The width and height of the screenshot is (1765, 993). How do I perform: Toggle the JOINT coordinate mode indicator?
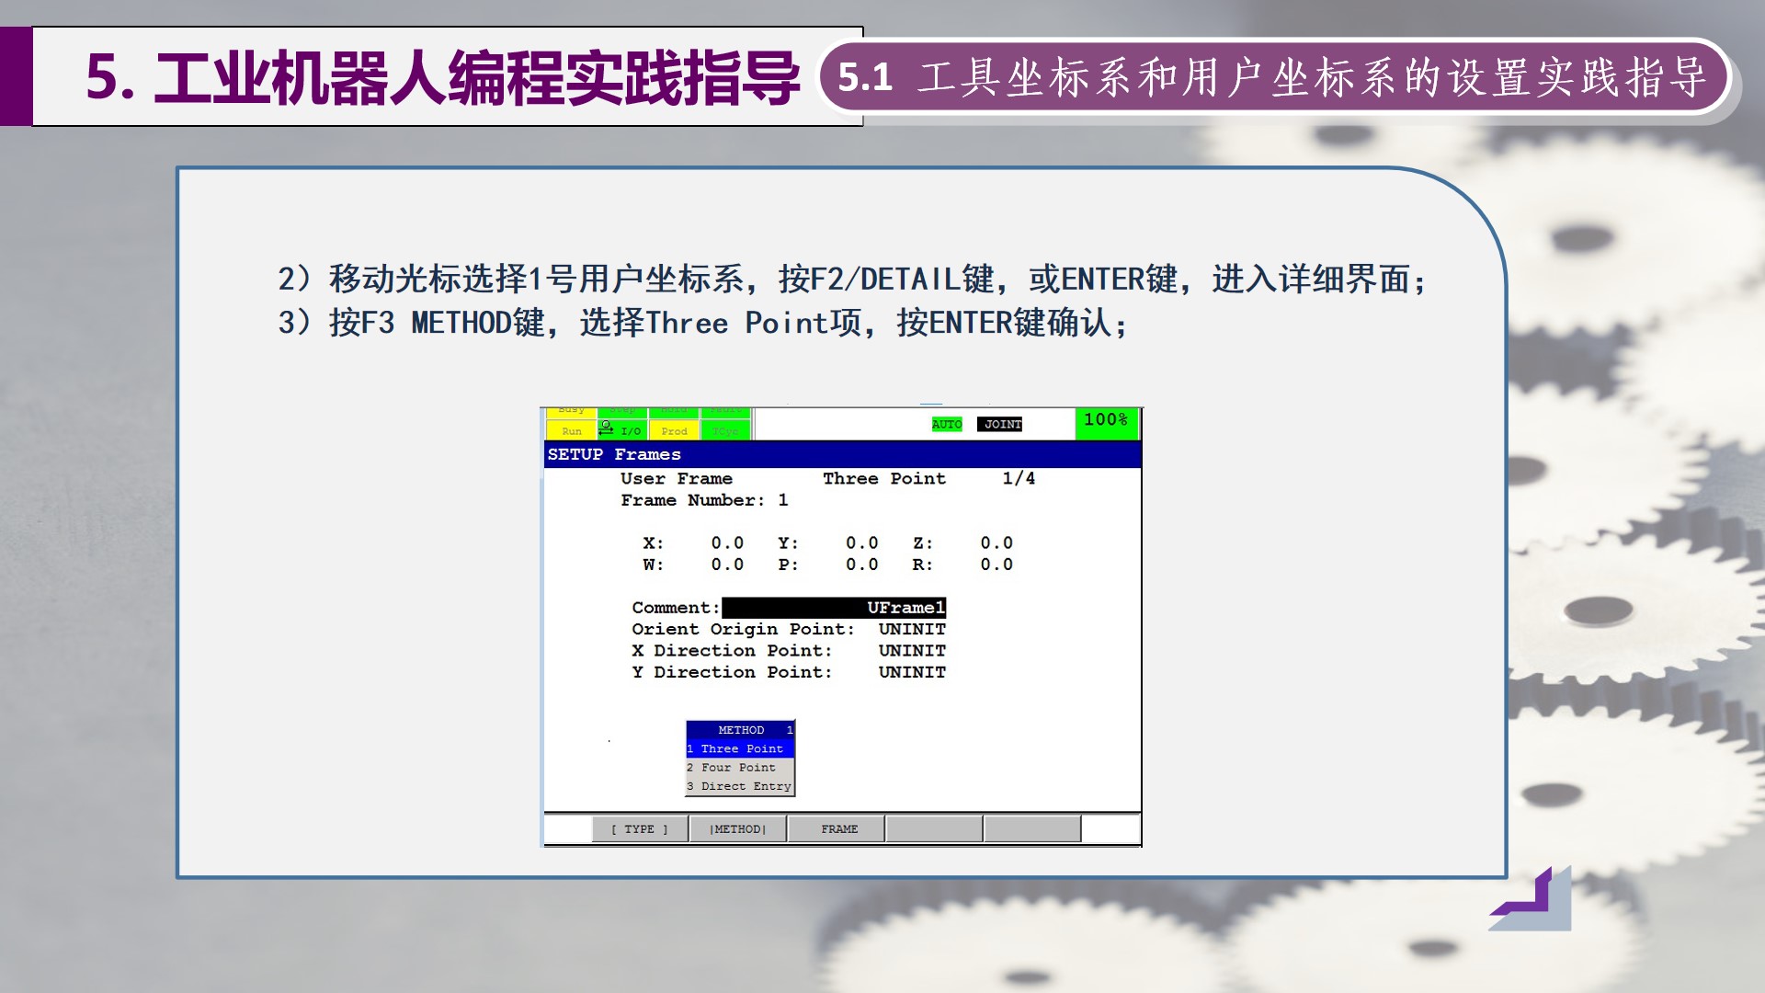(1002, 424)
